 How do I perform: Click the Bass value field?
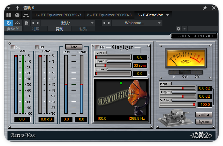point(66,119)
